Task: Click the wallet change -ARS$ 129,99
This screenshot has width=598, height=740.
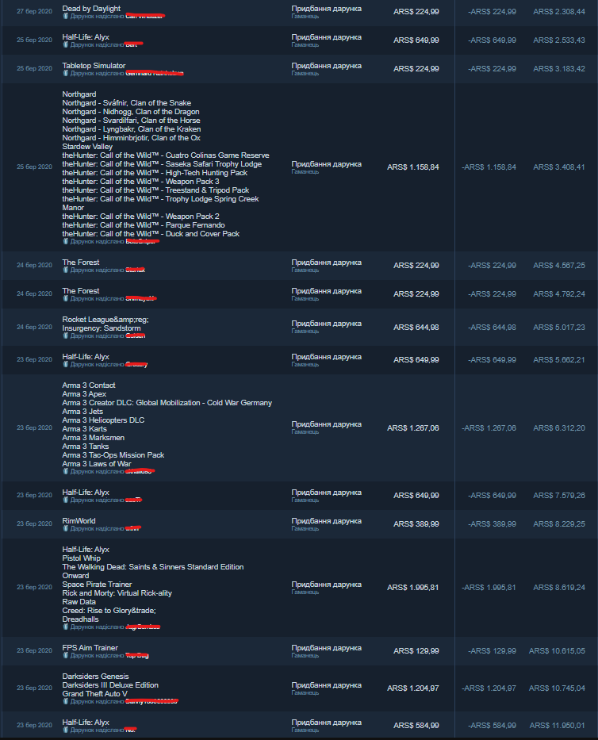Action: click(493, 651)
